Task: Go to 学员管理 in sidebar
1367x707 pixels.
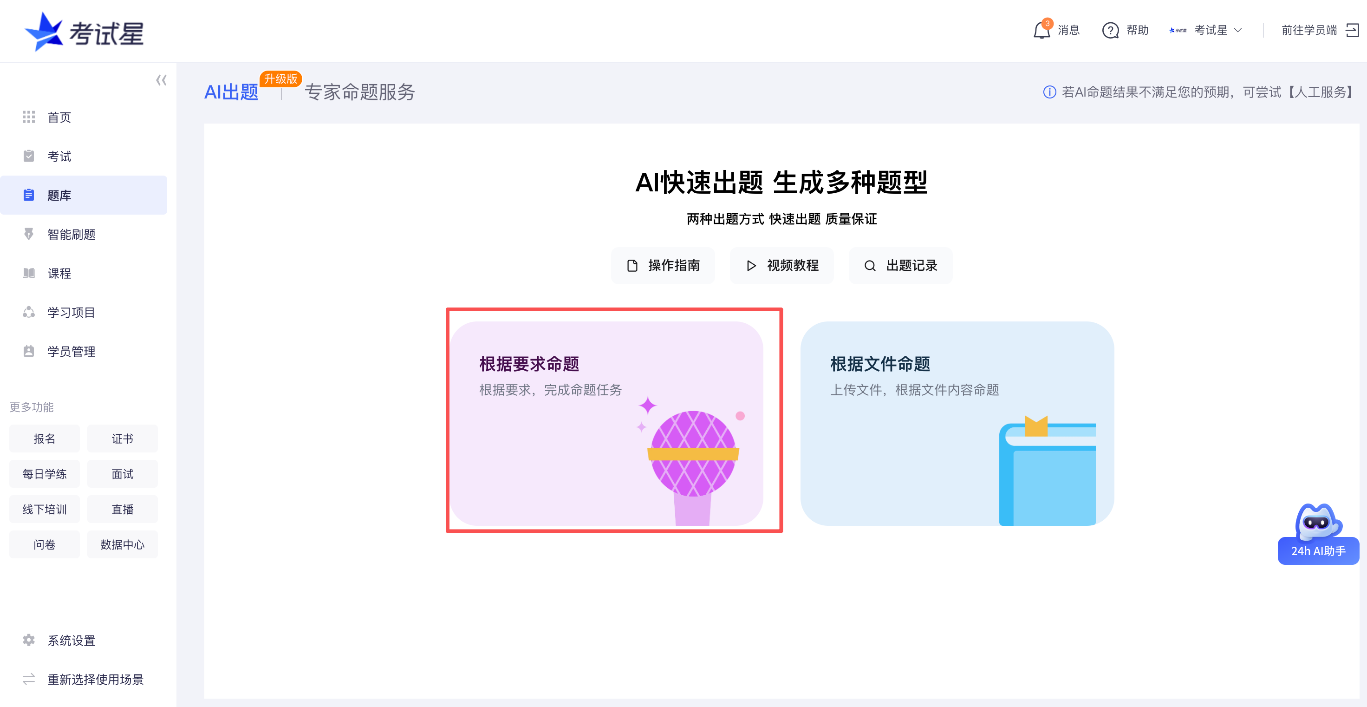Action: [71, 351]
